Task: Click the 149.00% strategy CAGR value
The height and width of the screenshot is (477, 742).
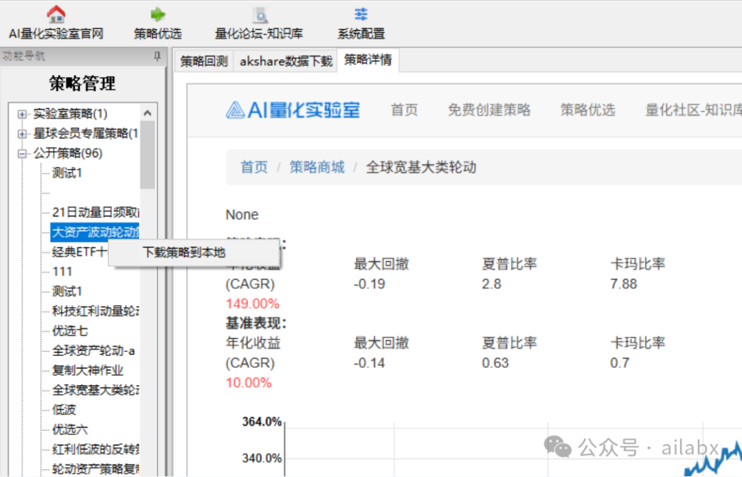Action: pyautogui.click(x=252, y=304)
